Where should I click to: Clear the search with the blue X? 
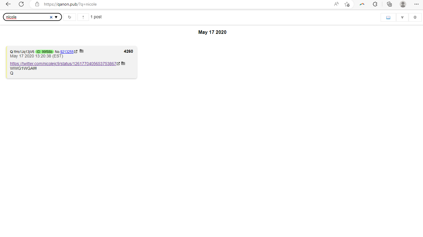pyautogui.click(x=51, y=17)
